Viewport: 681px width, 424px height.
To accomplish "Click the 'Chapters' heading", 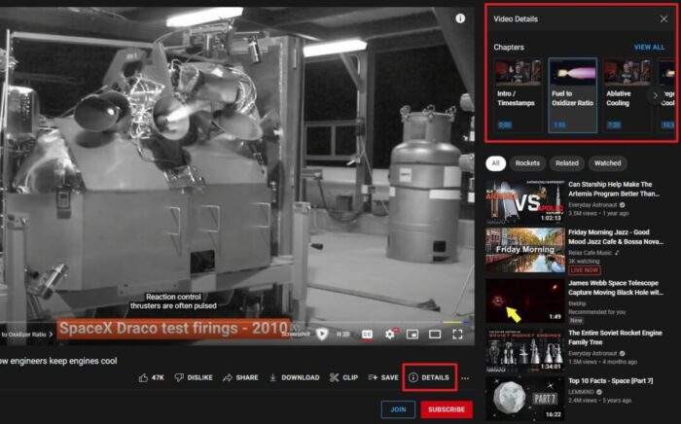I will [509, 48].
